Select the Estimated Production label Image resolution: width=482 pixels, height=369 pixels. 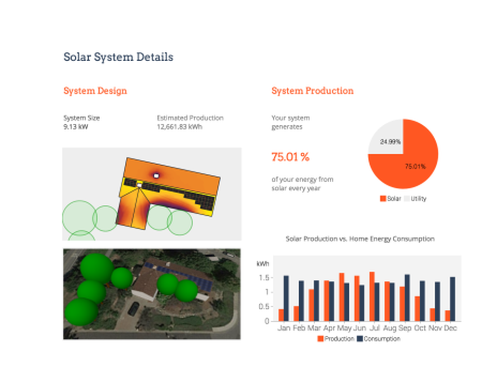click(190, 118)
